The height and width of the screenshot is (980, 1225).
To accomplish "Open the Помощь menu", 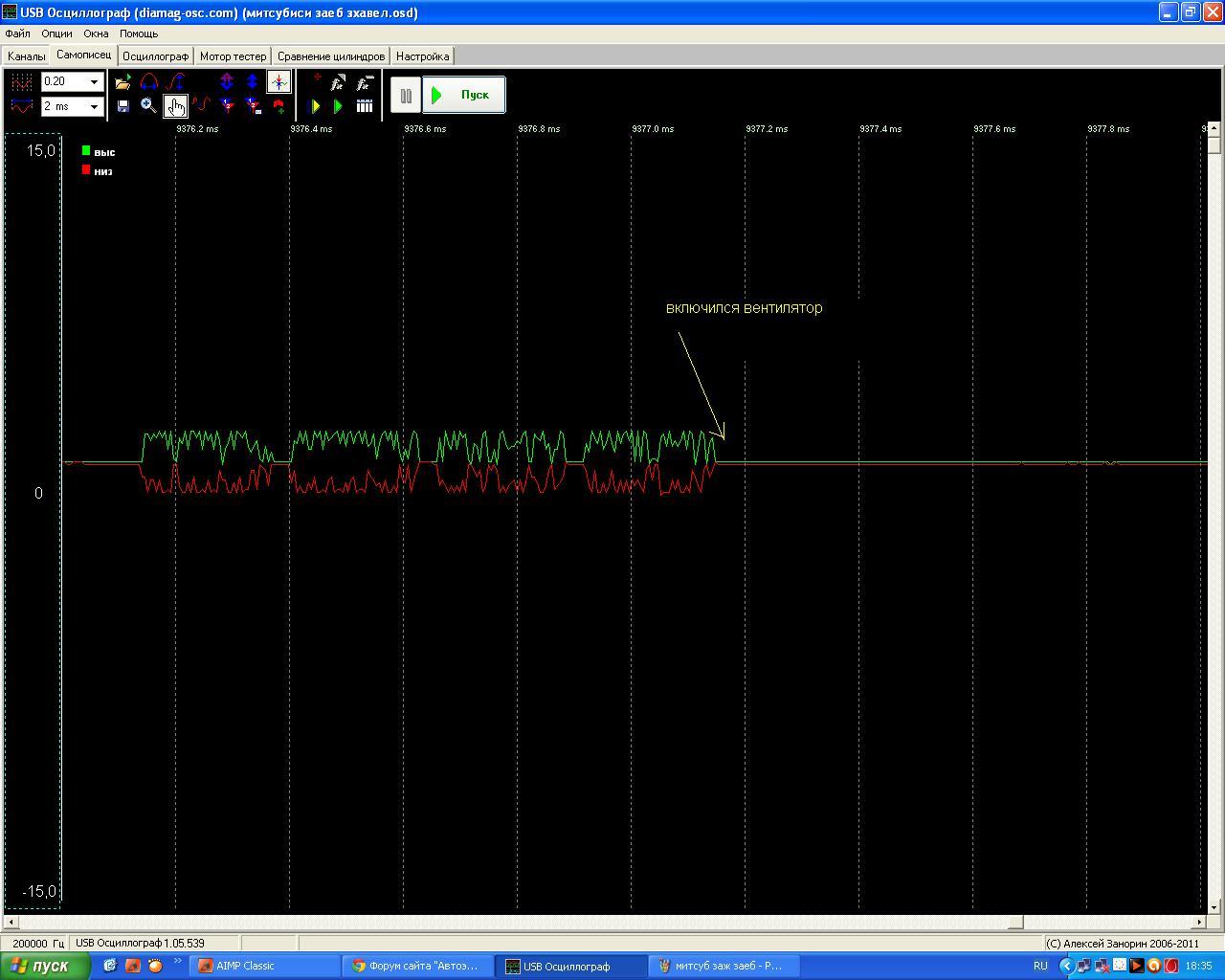I will (139, 33).
